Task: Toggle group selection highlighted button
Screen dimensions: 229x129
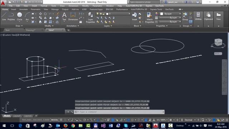Action: (x=191, y=22)
